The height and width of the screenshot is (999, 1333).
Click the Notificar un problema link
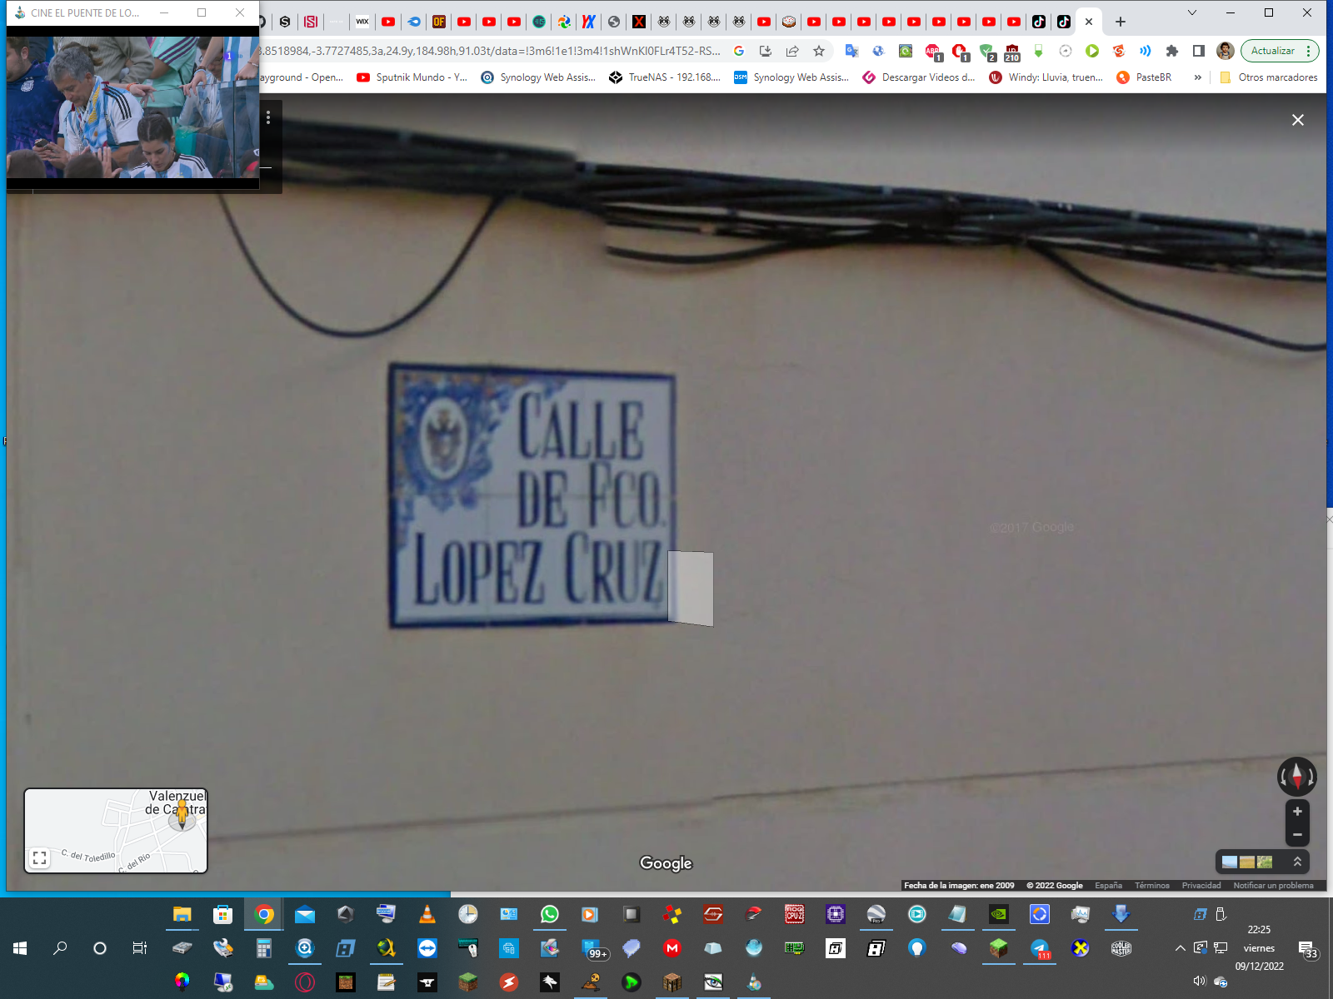click(1273, 885)
